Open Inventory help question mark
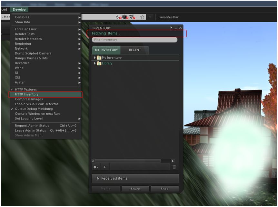Screen dimensions: 278x207 click(171, 28)
